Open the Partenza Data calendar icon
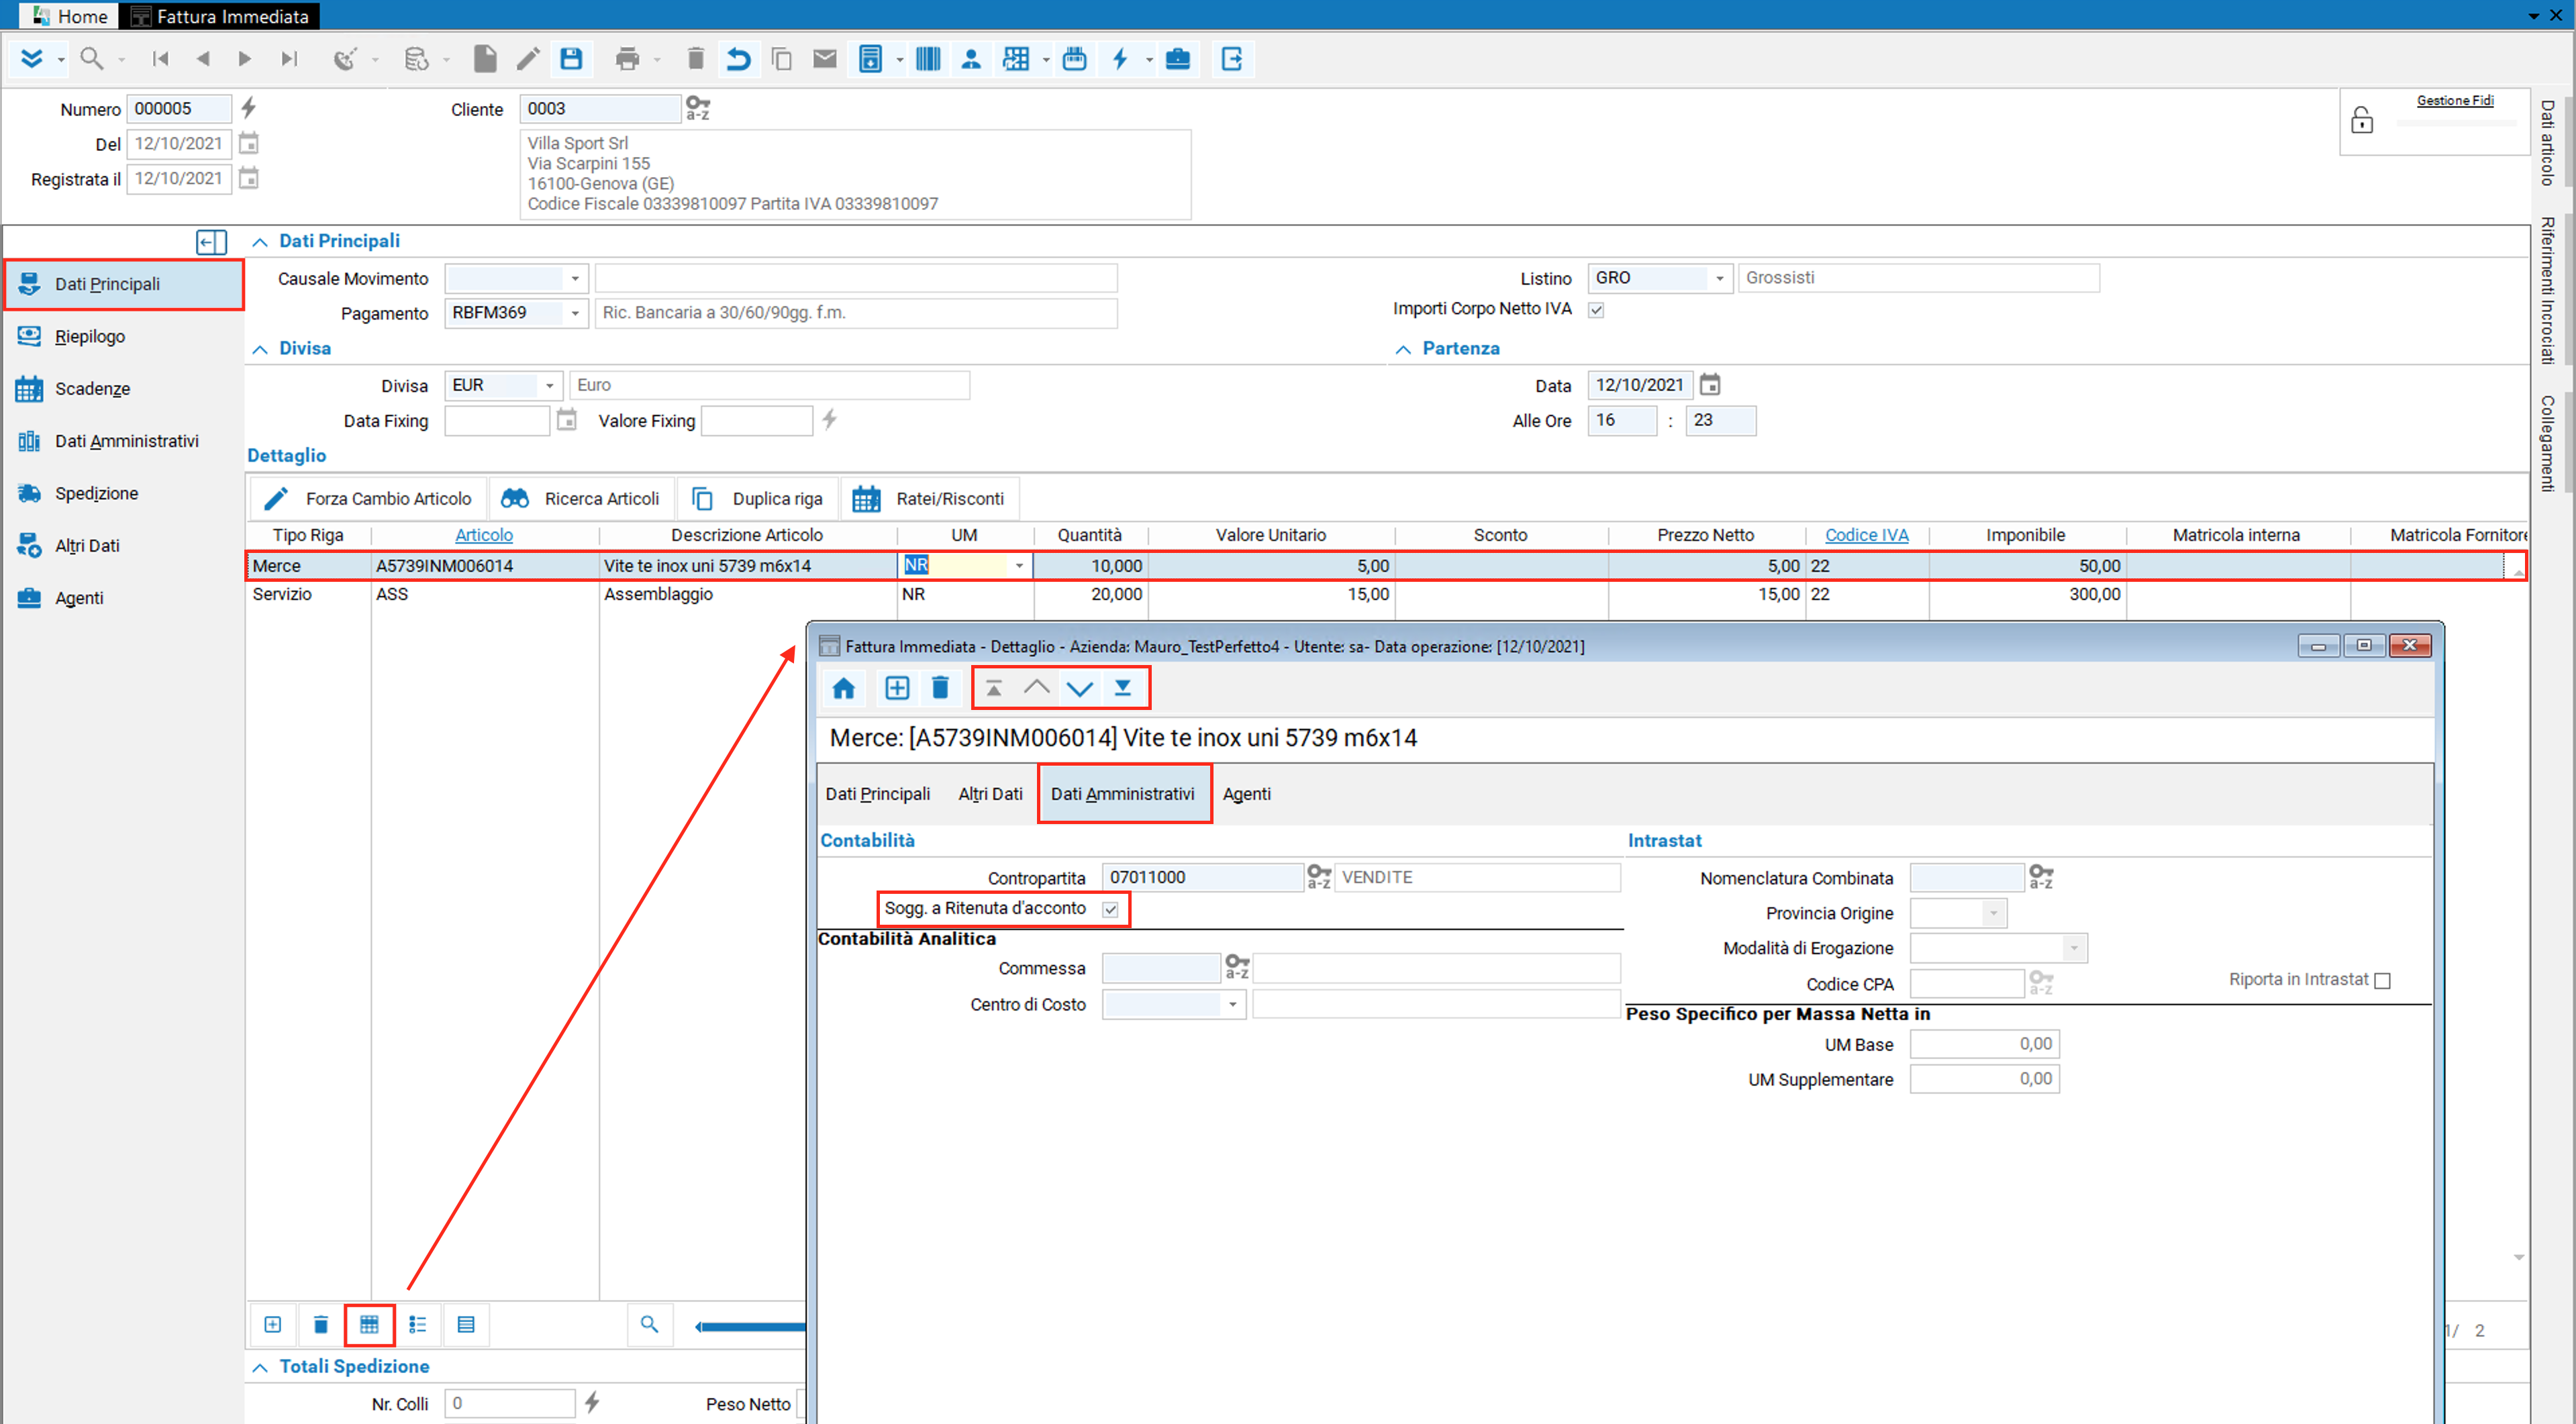The image size is (2576, 1424). pos(1710,385)
